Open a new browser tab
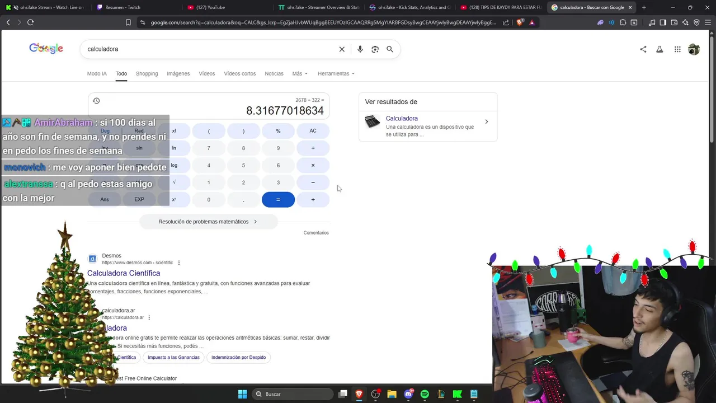716x403 pixels. coord(644,7)
